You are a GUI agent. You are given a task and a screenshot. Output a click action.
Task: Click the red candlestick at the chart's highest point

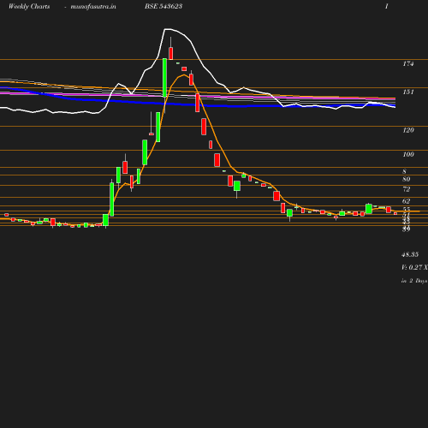[x=171, y=53]
